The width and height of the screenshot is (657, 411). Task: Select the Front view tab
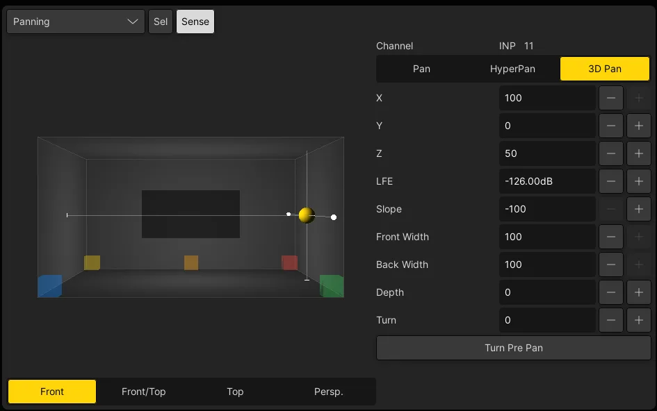(x=52, y=392)
